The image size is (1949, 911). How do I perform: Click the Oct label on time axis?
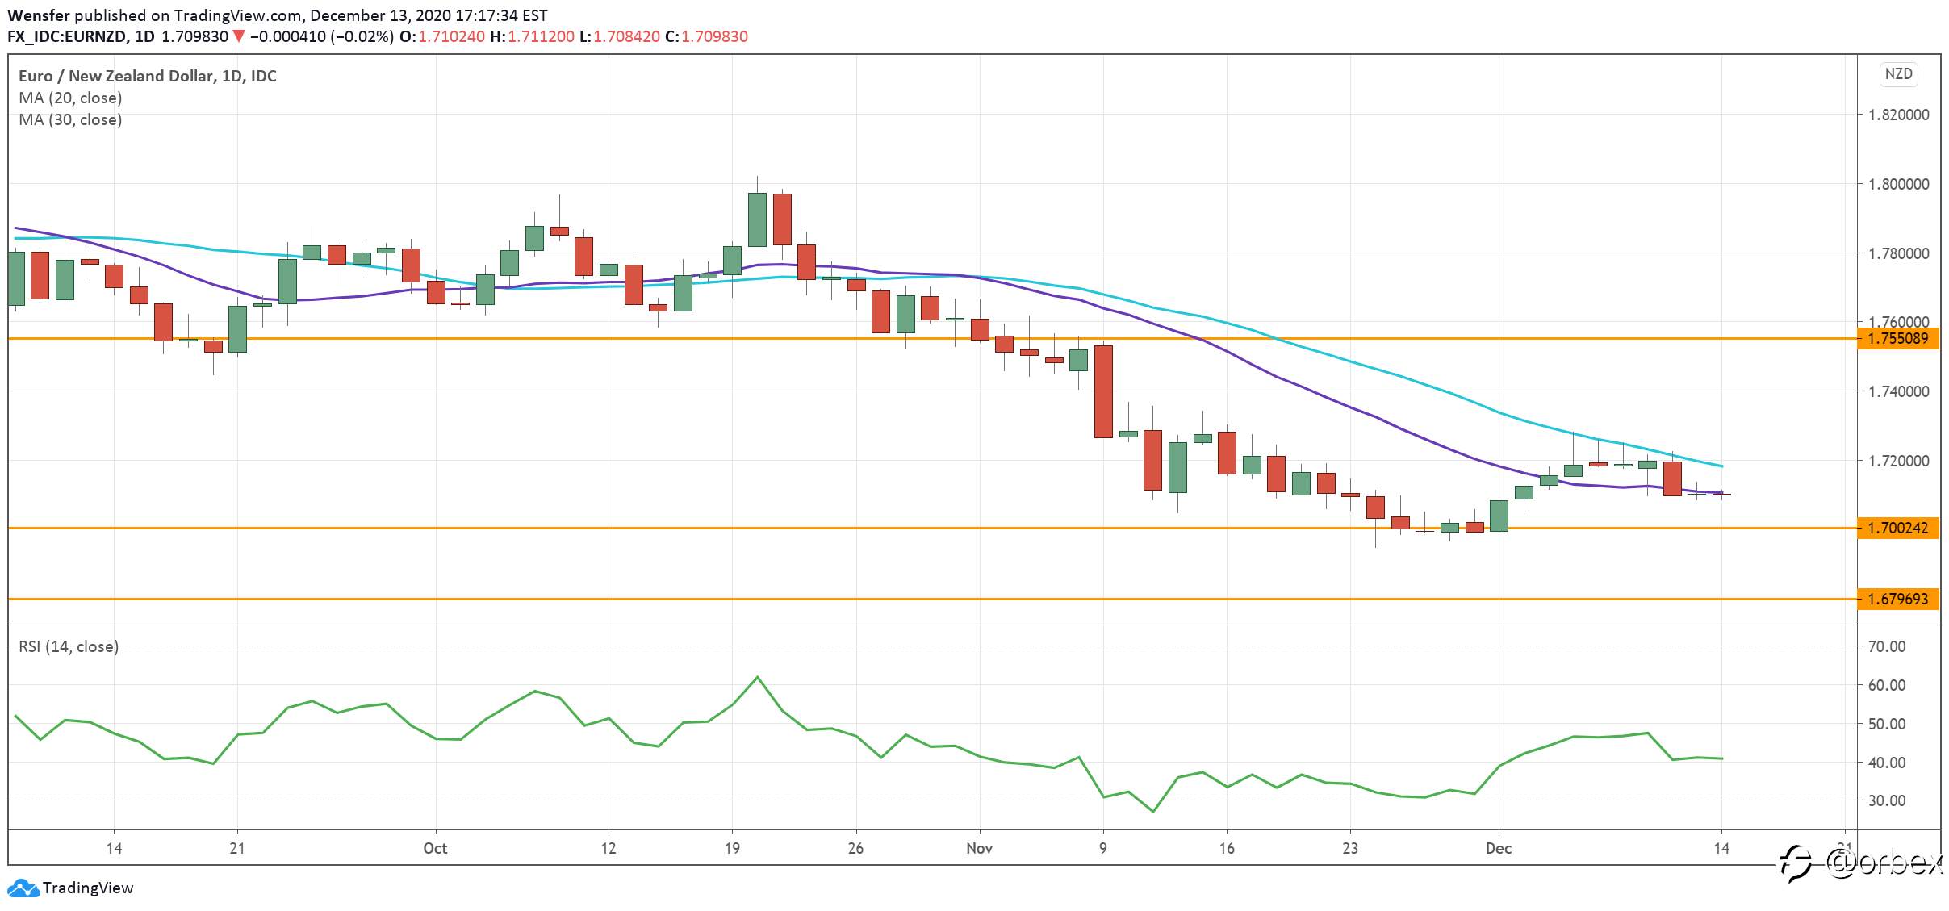435,848
